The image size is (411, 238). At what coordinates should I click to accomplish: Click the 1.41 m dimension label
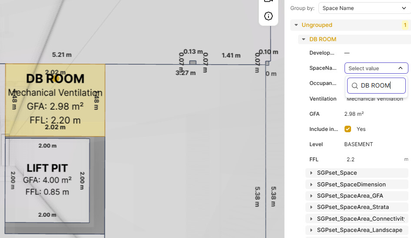pos(231,55)
